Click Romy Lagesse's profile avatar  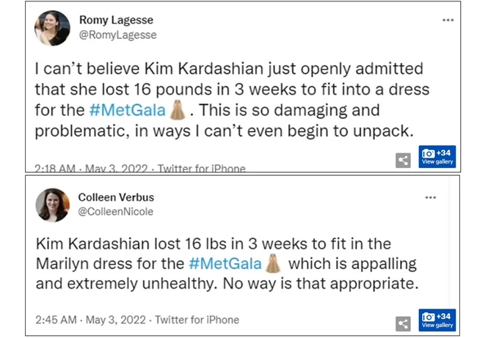pyautogui.click(x=52, y=29)
